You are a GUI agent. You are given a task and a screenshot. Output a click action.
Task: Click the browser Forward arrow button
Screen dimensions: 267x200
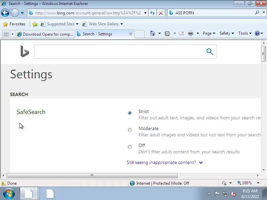[x=15, y=13]
